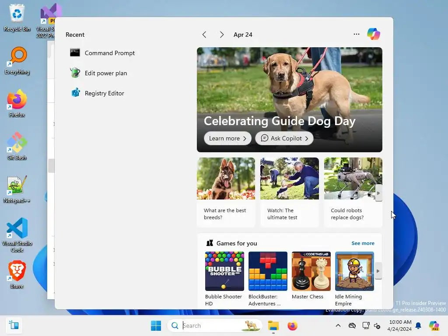This screenshot has width=448, height=336.
Task: Open Copilot icon in search panel header
Action: 374,34
